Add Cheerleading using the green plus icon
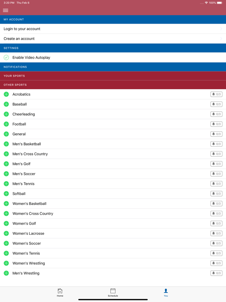Image resolution: width=226 pixels, height=302 pixels. tap(6, 114)
